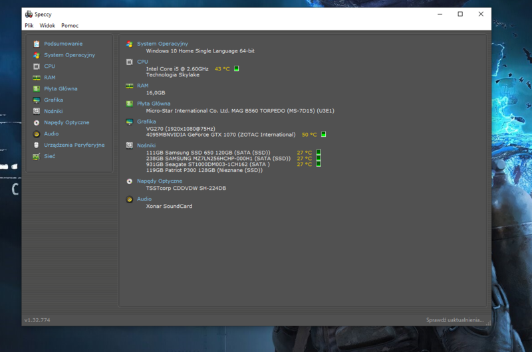Open the Plik menu

pos(29,26)
